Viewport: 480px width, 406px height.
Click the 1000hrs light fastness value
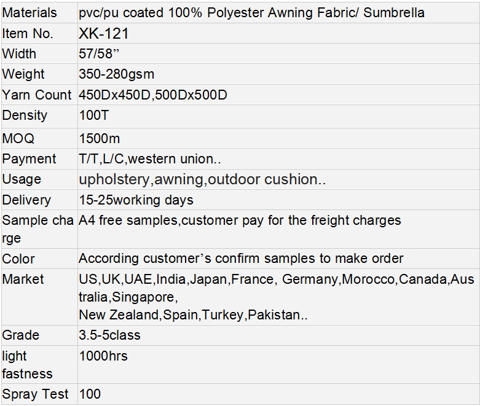click(103, 356)
